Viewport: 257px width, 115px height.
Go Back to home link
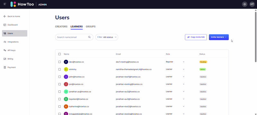(x=14, y=16)
